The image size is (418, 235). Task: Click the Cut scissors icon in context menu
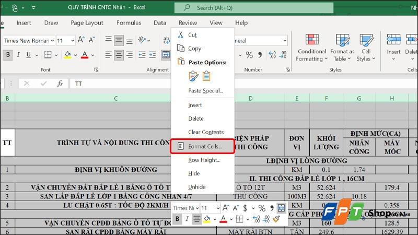coord(181,34)
